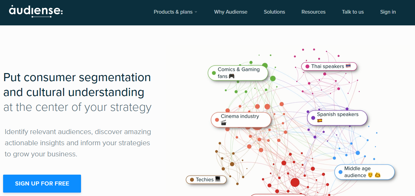Click the green Comics & Gaming dot

tap(214, 73)
